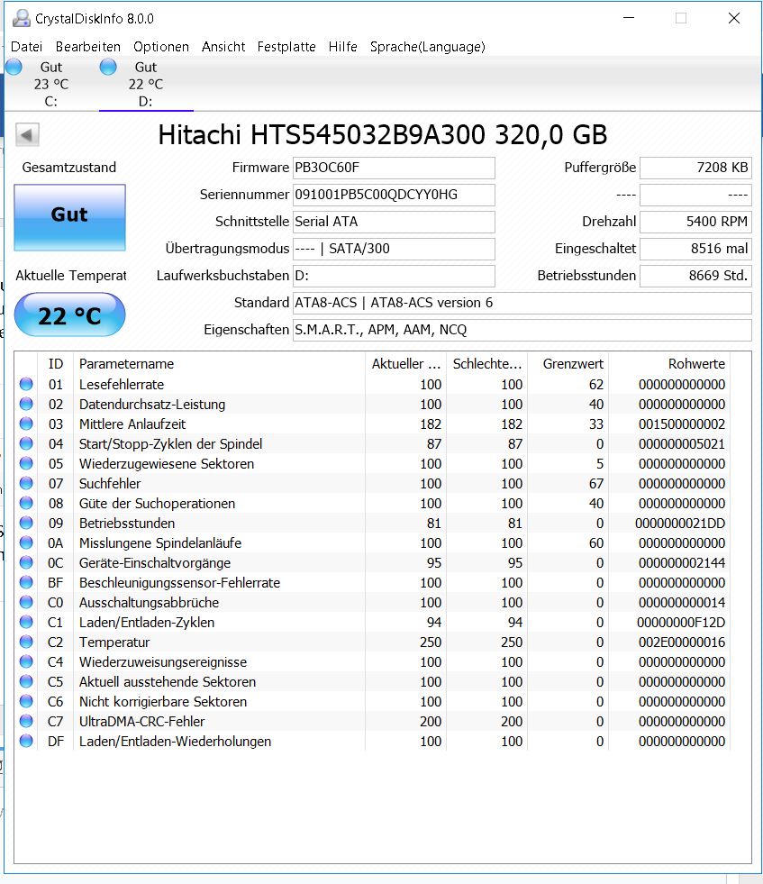The width and height of the screenshot is (763, 884).
Task: Select the D: drive disk tab
Action: click(146, 84)
